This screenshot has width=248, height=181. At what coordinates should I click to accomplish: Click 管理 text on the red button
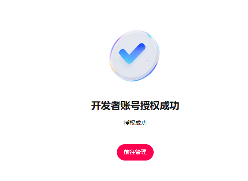141,152
